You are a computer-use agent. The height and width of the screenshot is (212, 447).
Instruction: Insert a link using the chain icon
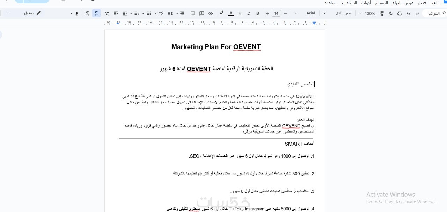coord(211,13)
